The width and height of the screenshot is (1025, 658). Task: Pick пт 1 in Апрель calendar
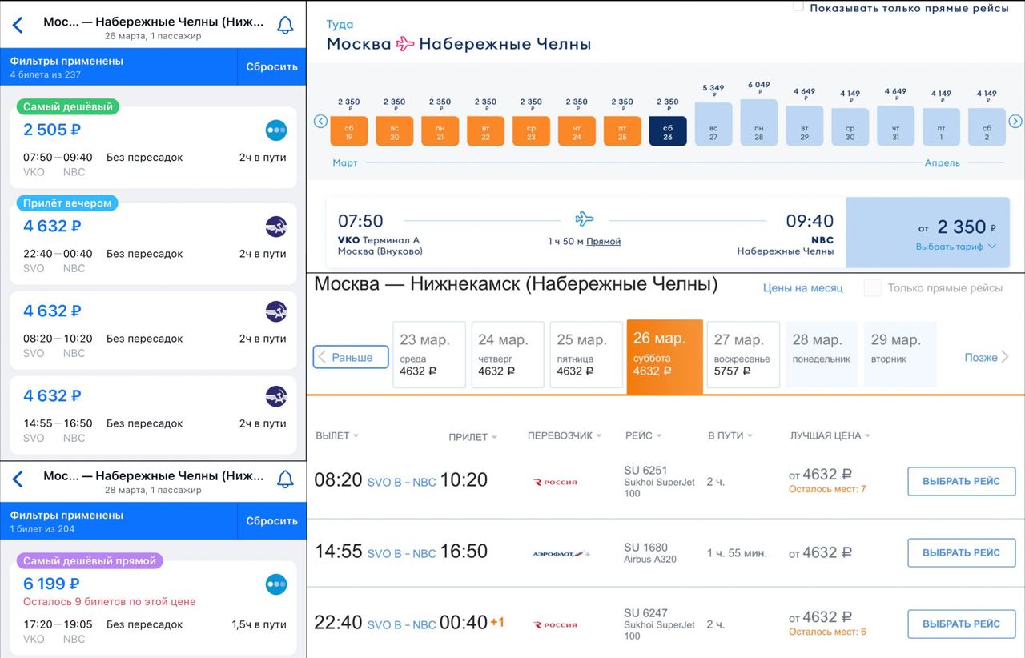click(x=942, y=126)
